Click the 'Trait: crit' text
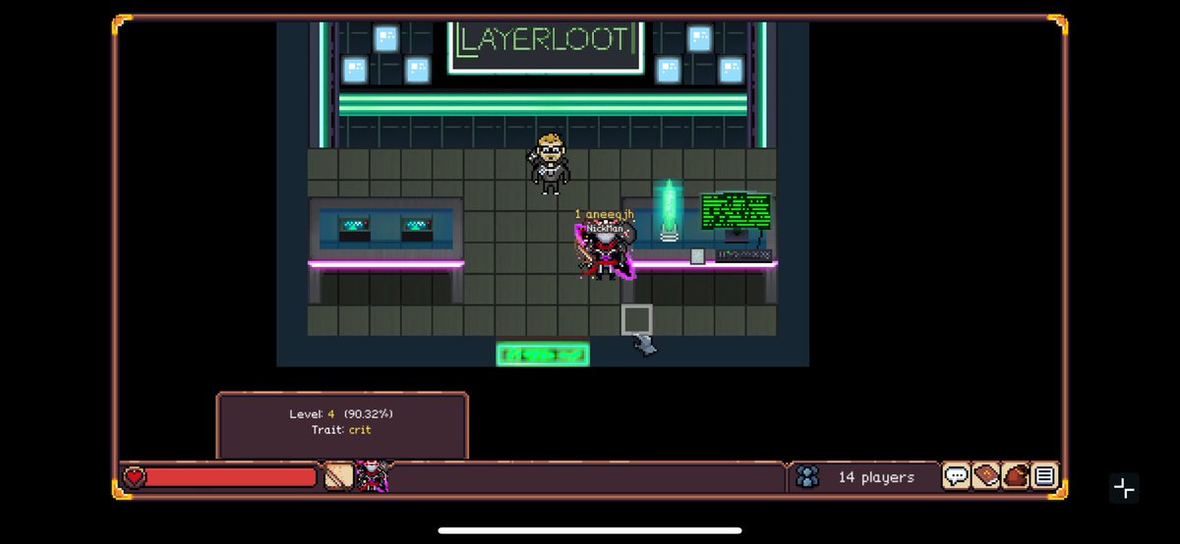This screenshot has height=544, width=1180. coord(341,429)
